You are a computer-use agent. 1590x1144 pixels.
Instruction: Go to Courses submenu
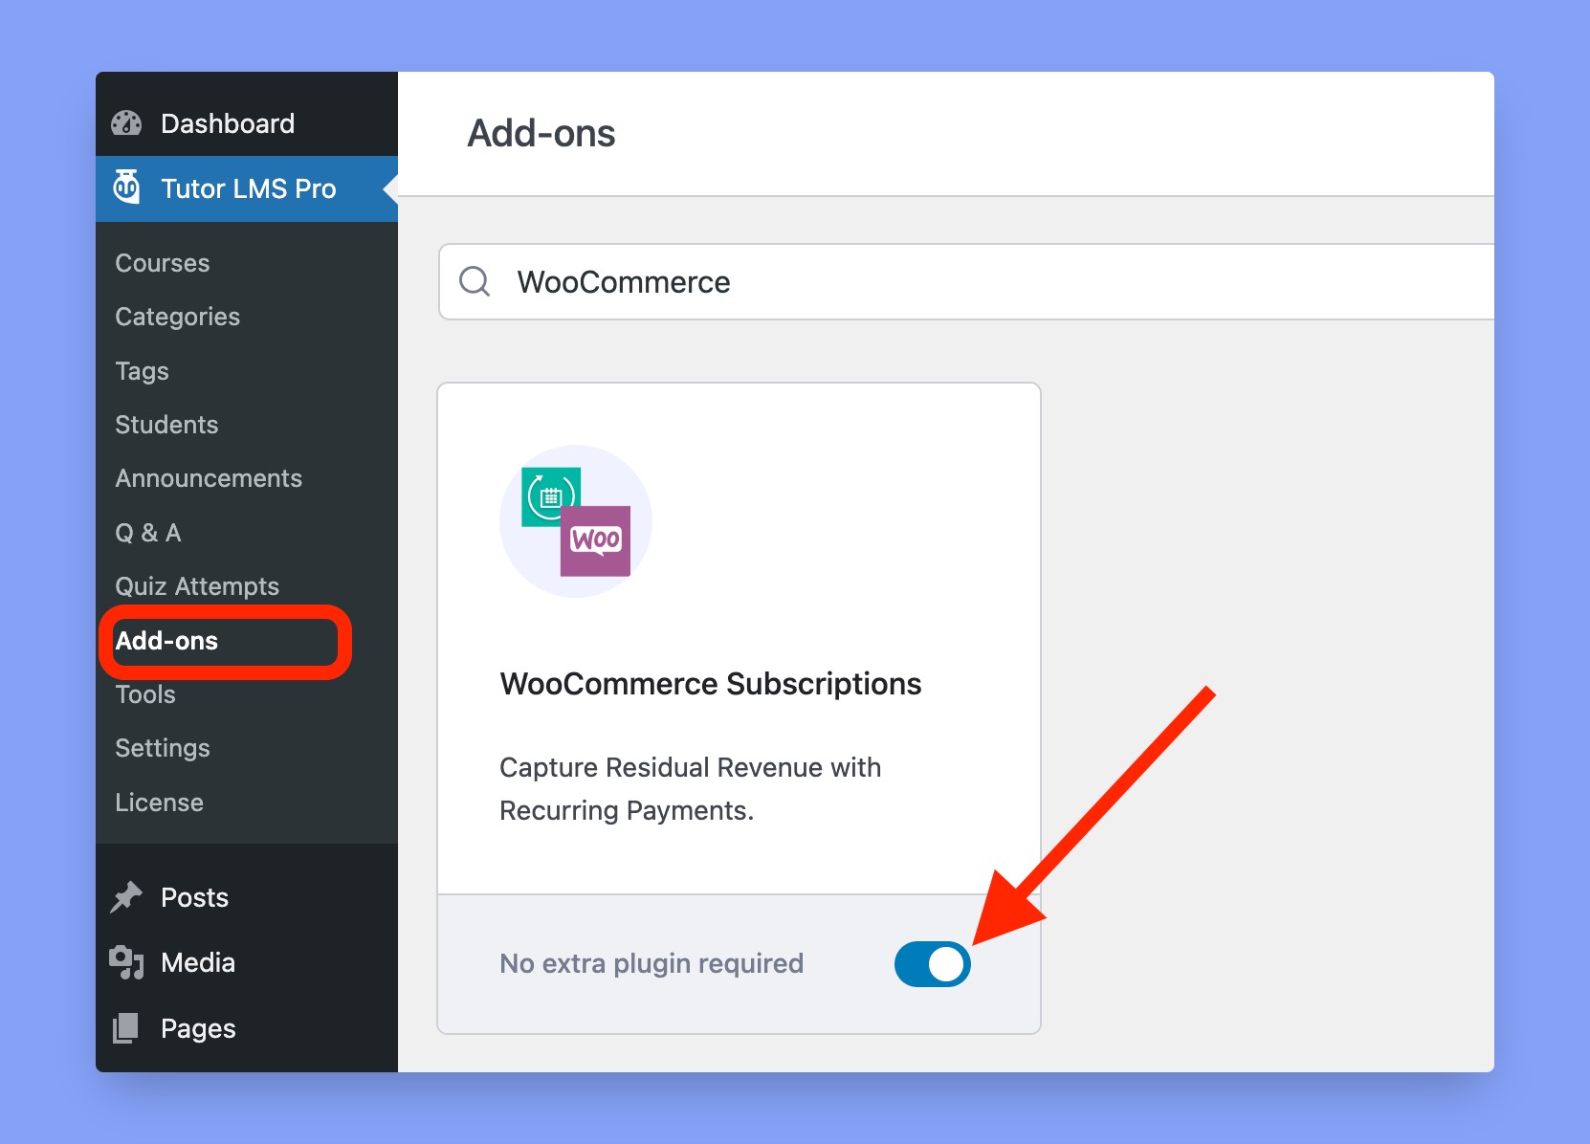point(163,263)
